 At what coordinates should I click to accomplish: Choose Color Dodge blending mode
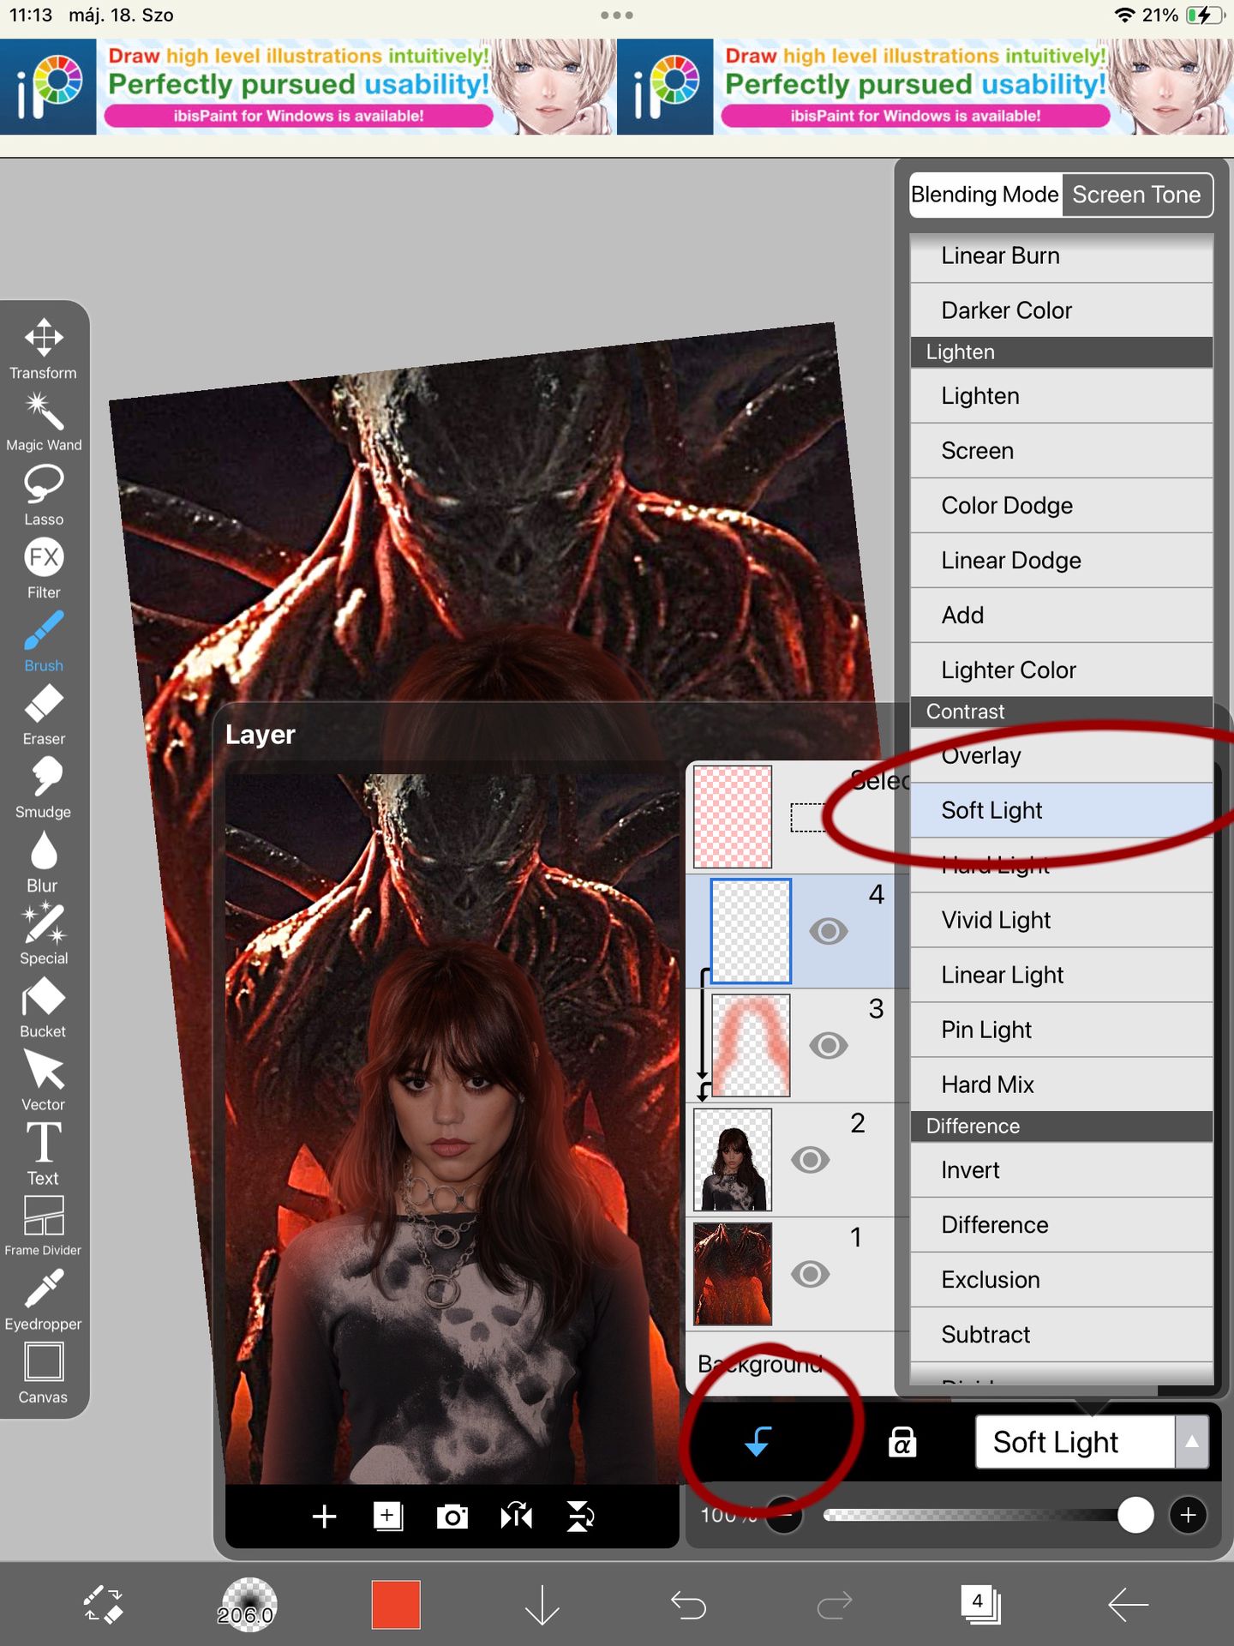1062,506
